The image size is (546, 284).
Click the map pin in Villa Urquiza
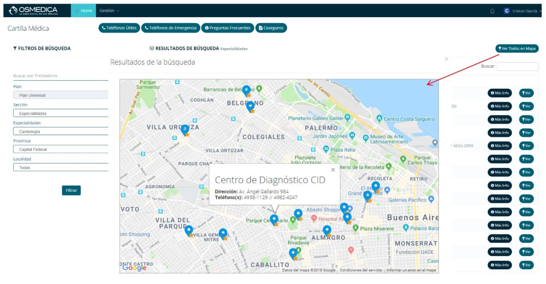pos(185,130)
